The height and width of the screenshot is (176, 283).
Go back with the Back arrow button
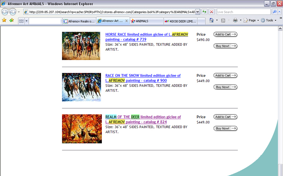coord(5,12)
